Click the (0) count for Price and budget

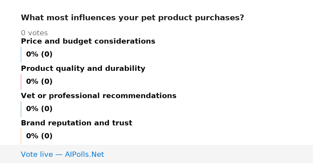[47, 55]
